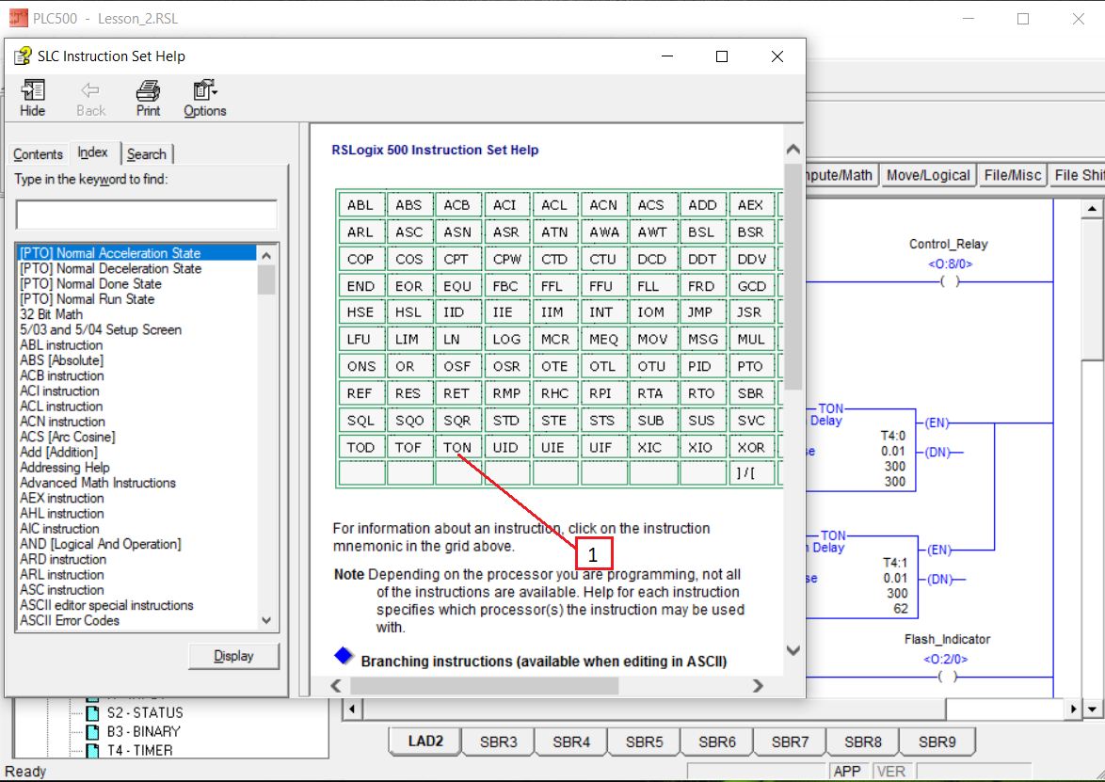Select 'ABS [Absolute]' index entry

point(61,360)
